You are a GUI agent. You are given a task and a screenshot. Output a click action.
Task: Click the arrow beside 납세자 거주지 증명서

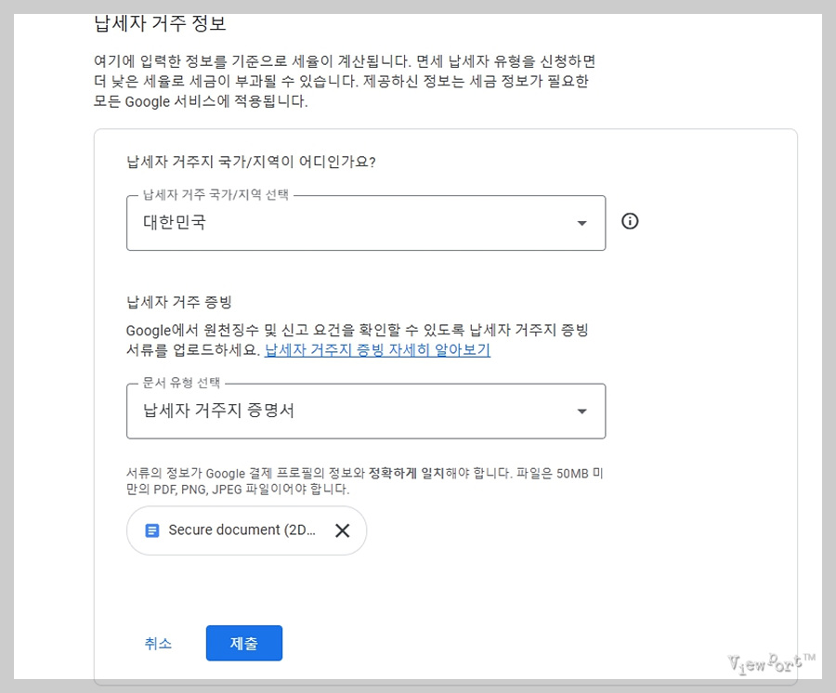click(x=581, y=411)
